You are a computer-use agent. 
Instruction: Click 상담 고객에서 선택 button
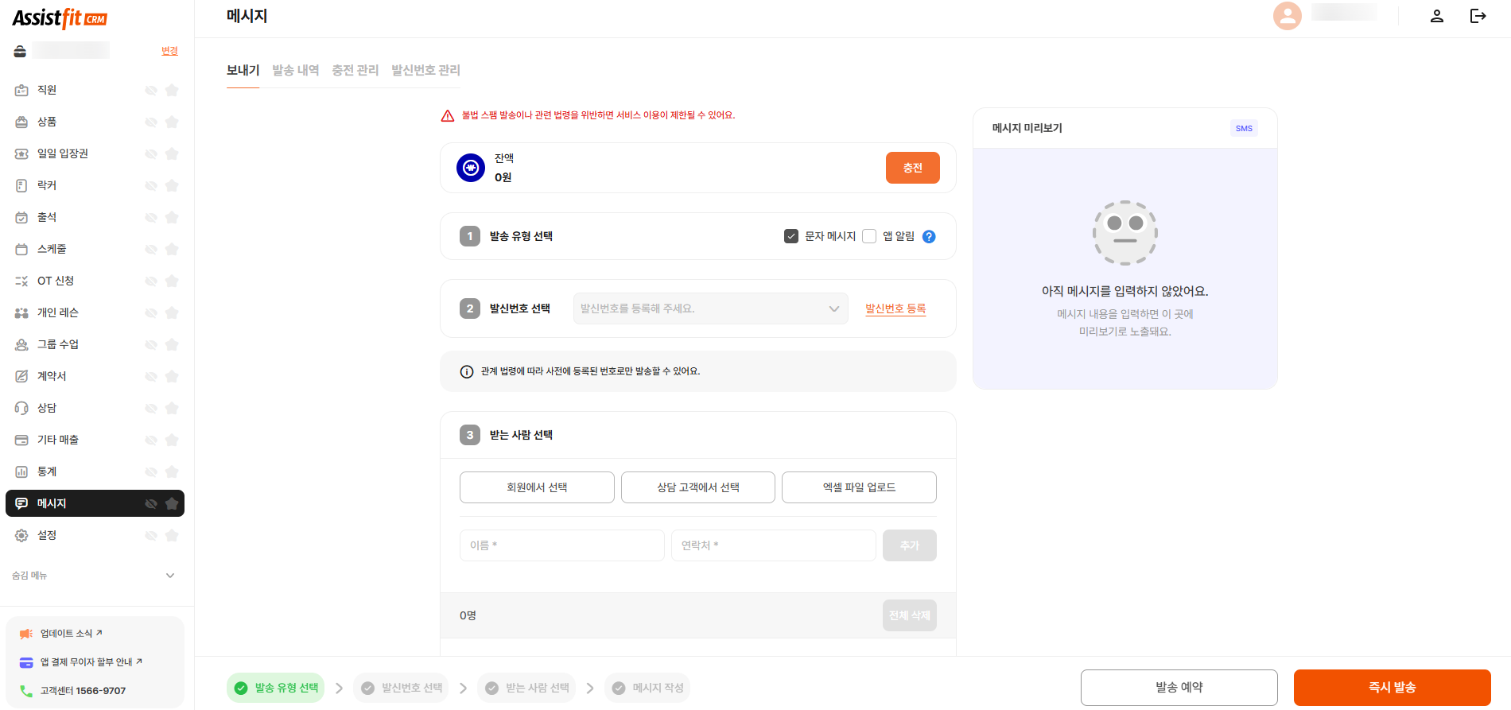tap(698, 487)
